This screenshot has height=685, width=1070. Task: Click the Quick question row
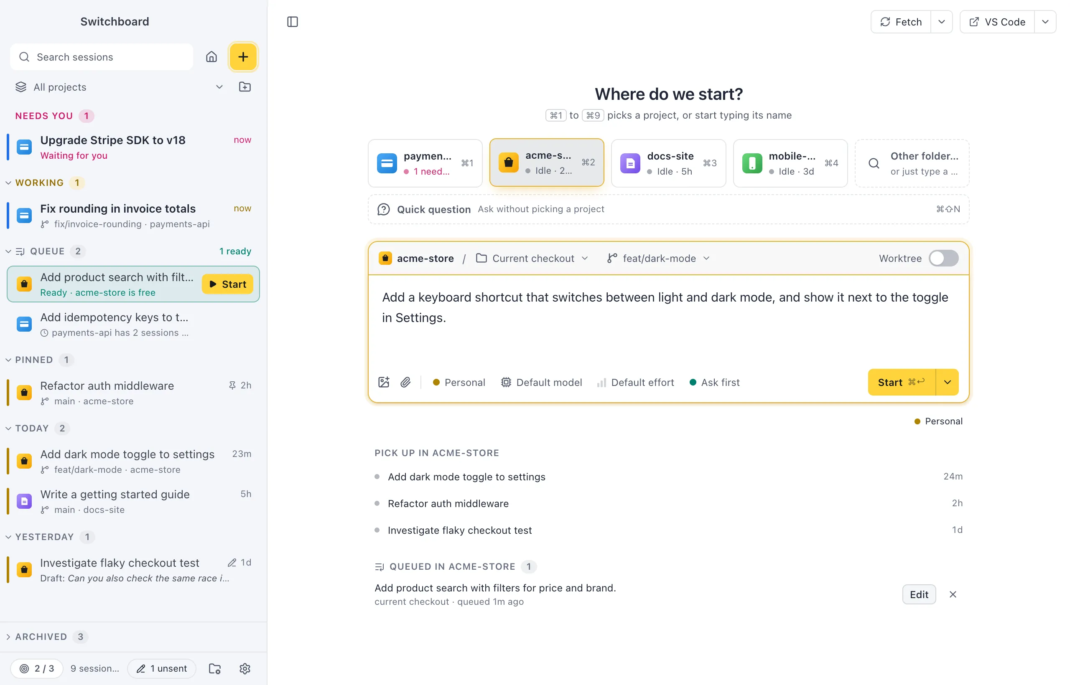[668, 209]
